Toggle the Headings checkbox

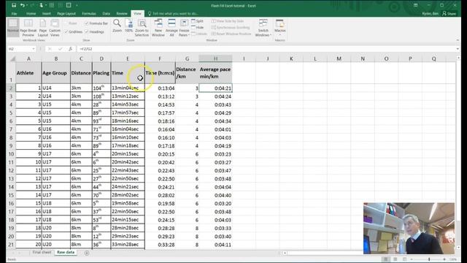(x=94, y=31)
